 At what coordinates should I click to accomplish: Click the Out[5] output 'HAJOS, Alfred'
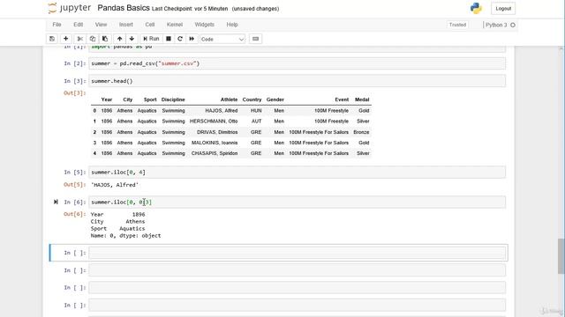pos(115,185)
